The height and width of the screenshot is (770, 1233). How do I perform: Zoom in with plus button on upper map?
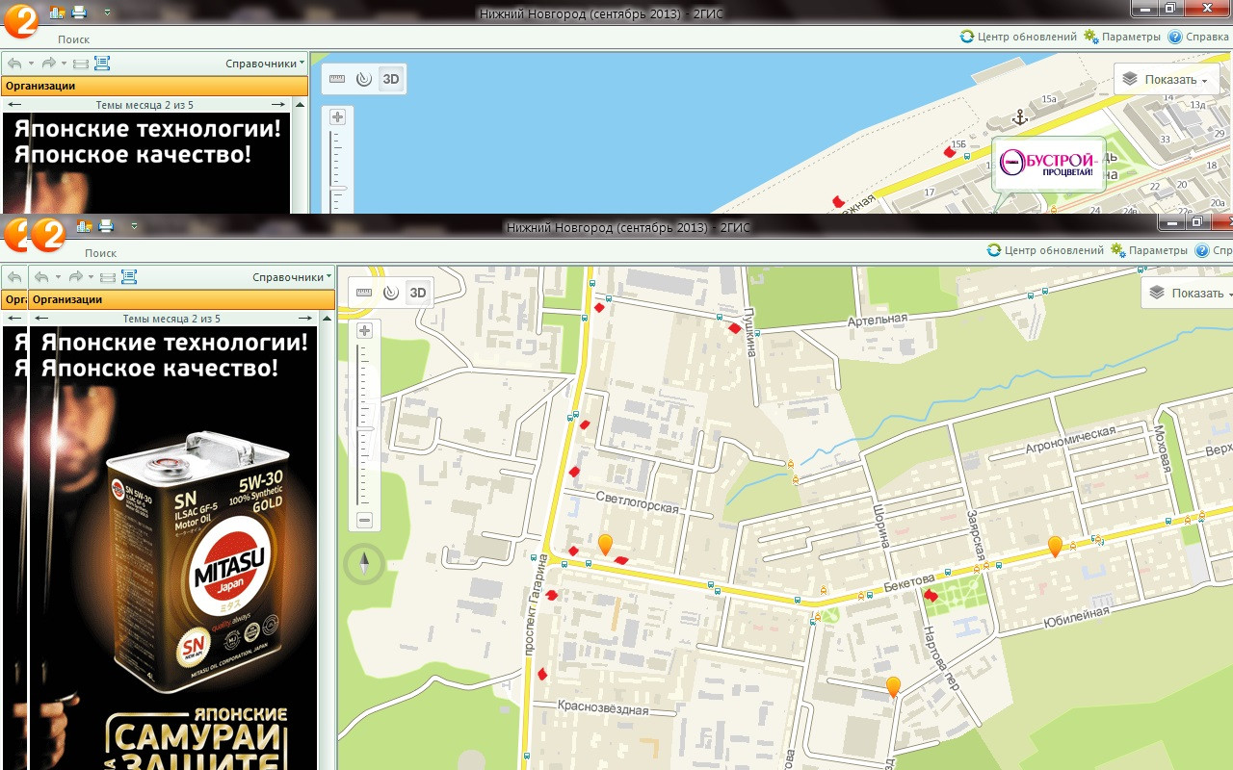pyautogui.click(x=337, y=117)
